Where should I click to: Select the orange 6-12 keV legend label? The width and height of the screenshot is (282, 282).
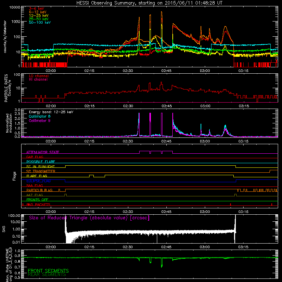(38, 12)
